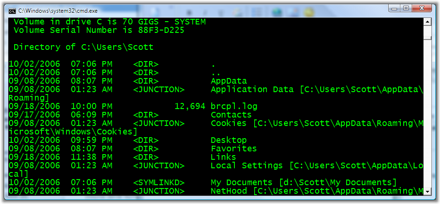Click the scrollbar up arrow

427,22
